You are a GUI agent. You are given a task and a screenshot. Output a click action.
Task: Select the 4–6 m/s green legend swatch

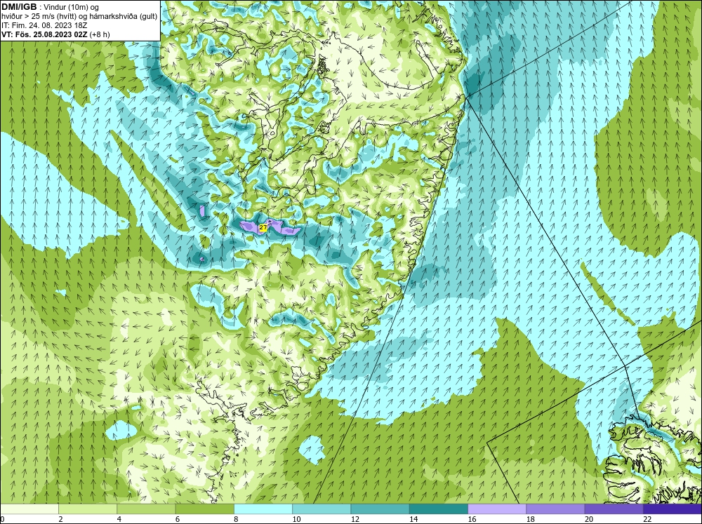pyautogui.click(x=146, y=509)
